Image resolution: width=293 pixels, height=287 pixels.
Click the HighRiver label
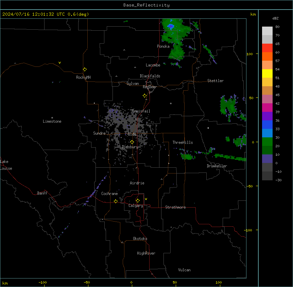coord(146,253)
